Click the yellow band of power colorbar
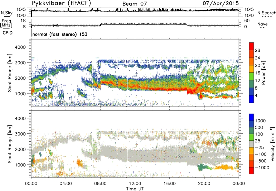 point(252,69)
